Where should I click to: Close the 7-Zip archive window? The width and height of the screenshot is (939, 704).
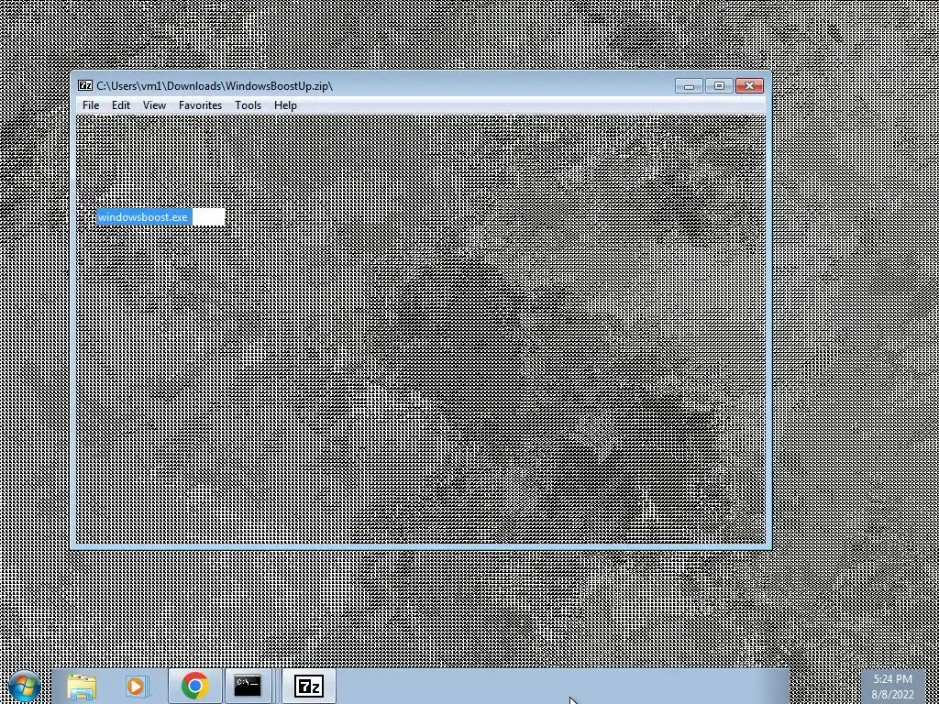pos(749,86)
